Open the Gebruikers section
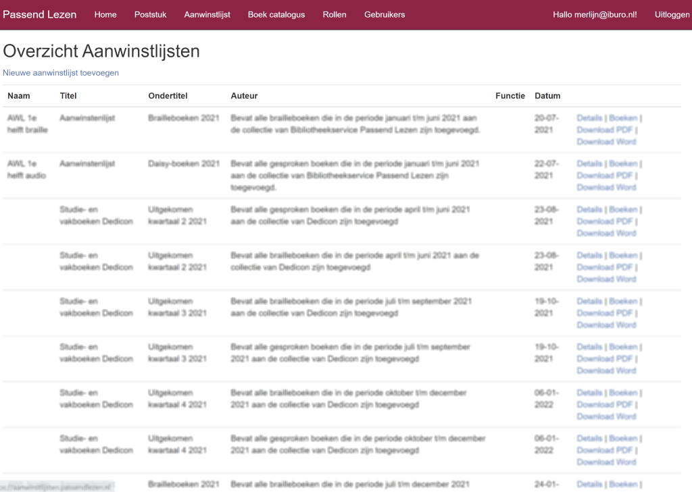The width and height of the screenshot is (692, 492). (x=385, y=14)
